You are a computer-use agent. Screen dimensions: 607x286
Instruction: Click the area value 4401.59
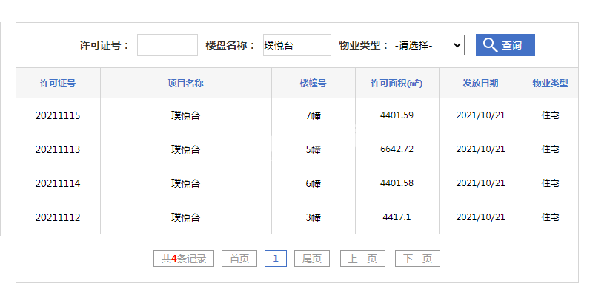[x=397, y=115]
